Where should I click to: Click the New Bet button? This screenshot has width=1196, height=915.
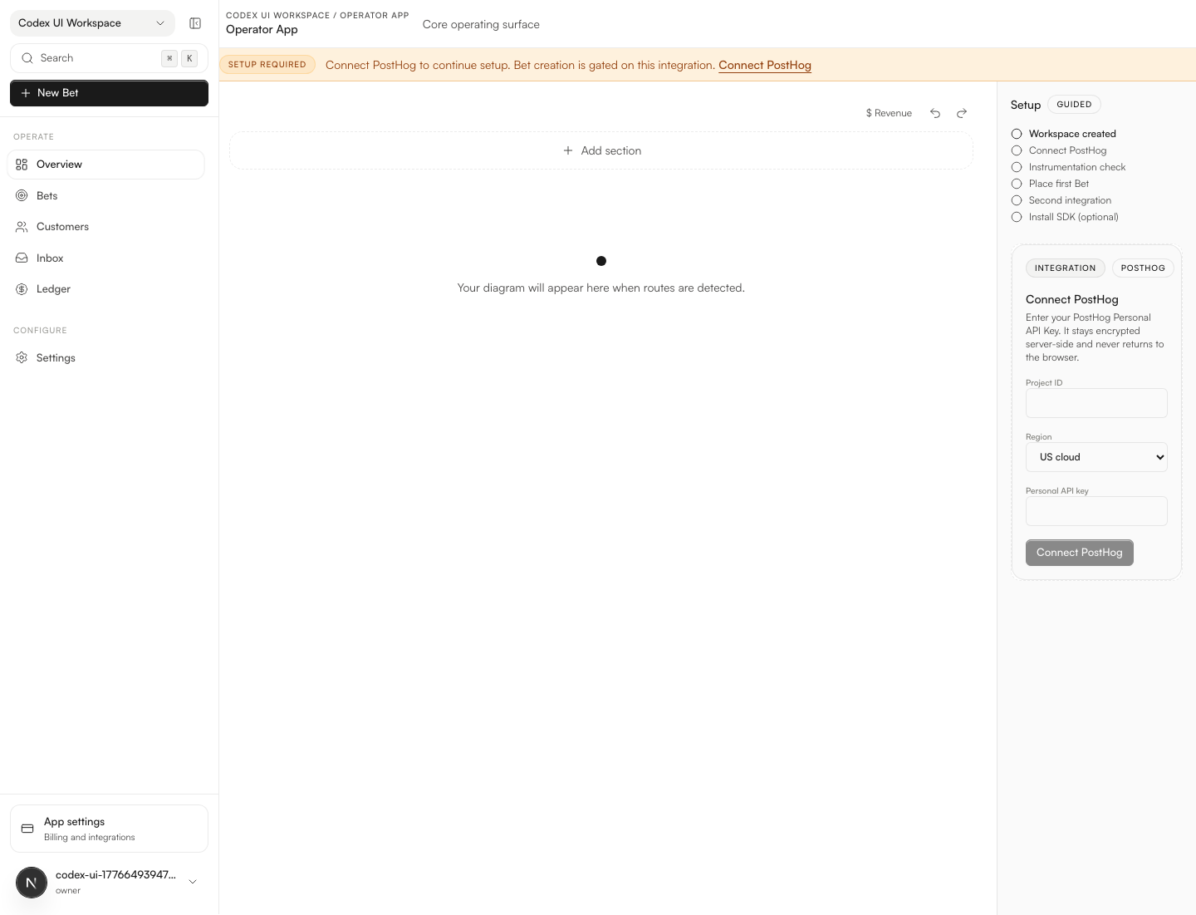[109, 93]
